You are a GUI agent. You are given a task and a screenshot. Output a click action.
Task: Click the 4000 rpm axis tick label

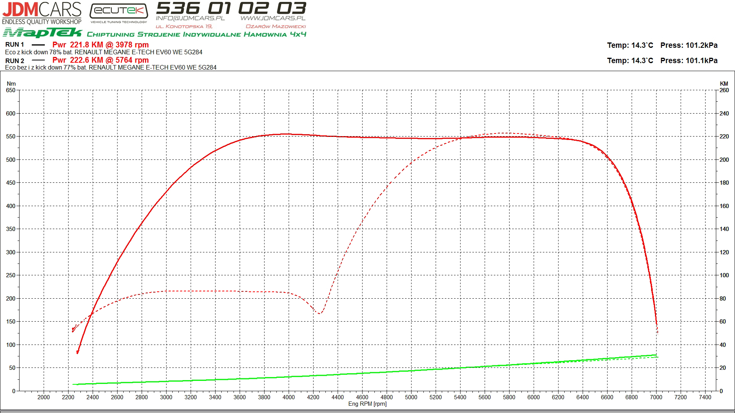[289, 397]
